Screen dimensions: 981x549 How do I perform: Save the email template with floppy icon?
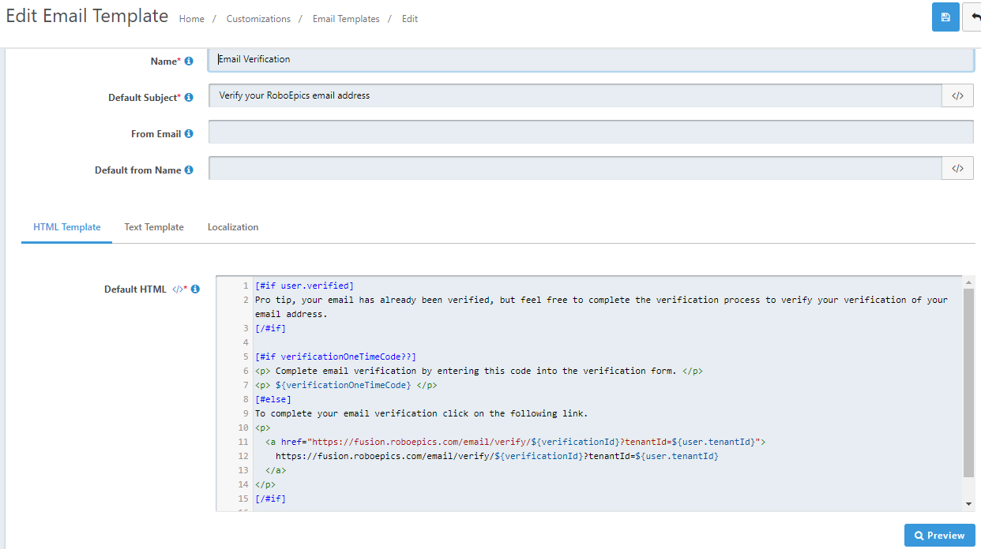[x=945, y=17]
